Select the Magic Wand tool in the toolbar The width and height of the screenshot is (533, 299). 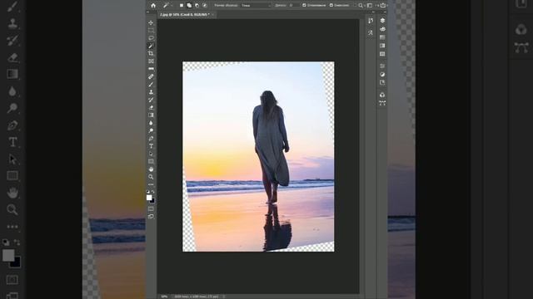point(151,46)
